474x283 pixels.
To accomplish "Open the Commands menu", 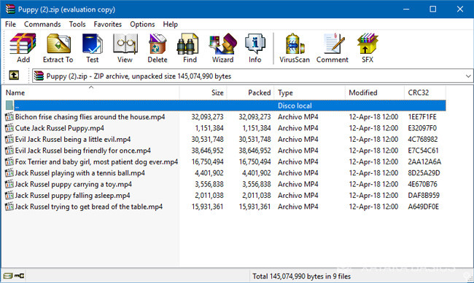I will pyautogui.click(x=42, y=24).
